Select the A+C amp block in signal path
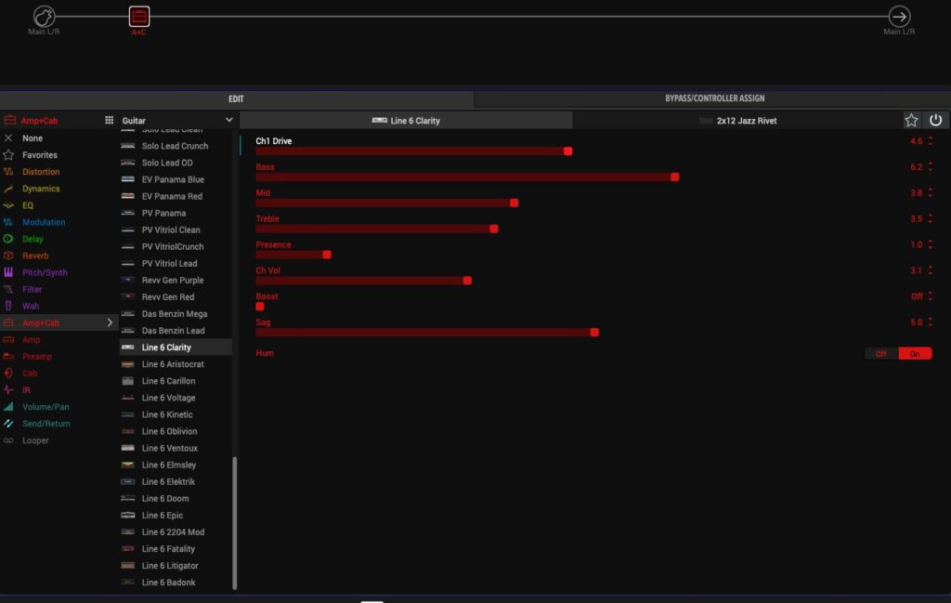The image size is (951, 603). [x=138, y=16]
